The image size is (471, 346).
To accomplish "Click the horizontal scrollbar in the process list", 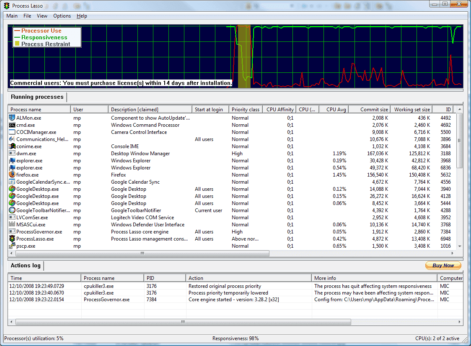I will coord(142,253).
